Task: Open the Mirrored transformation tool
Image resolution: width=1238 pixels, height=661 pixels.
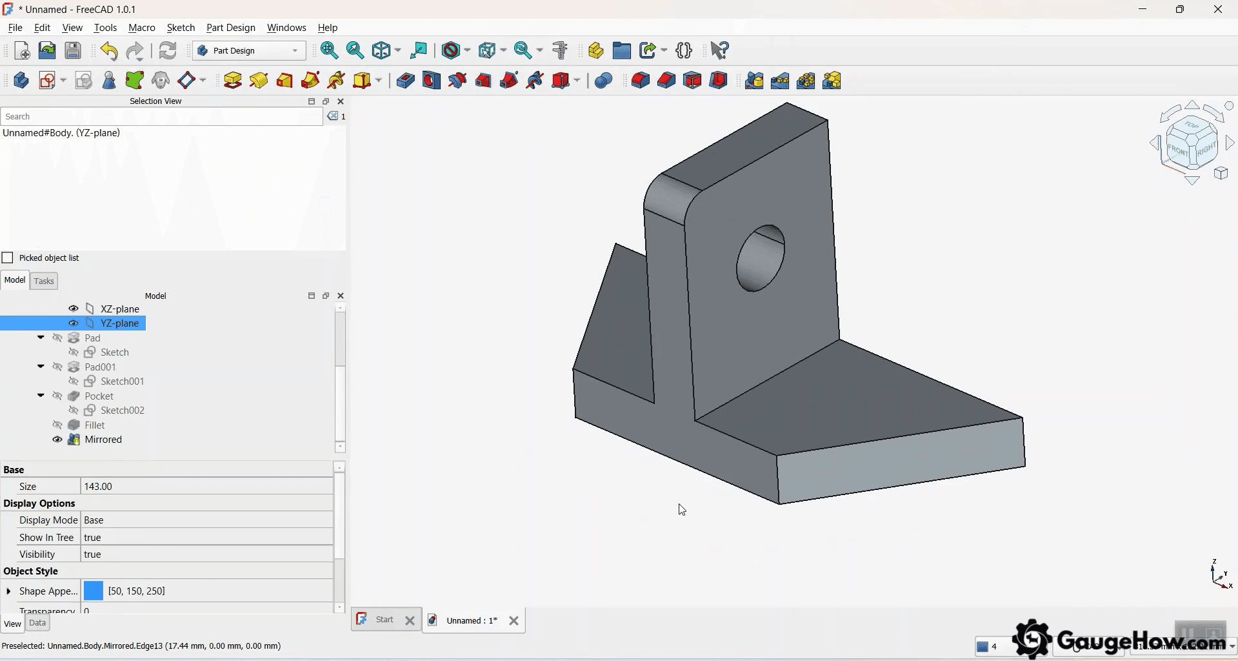Action: point(754,80)
